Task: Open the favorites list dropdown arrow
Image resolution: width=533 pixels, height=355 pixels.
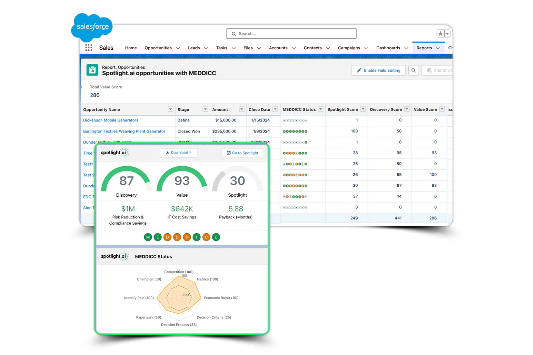Action: pyautogui.click(x=447, y=34)
